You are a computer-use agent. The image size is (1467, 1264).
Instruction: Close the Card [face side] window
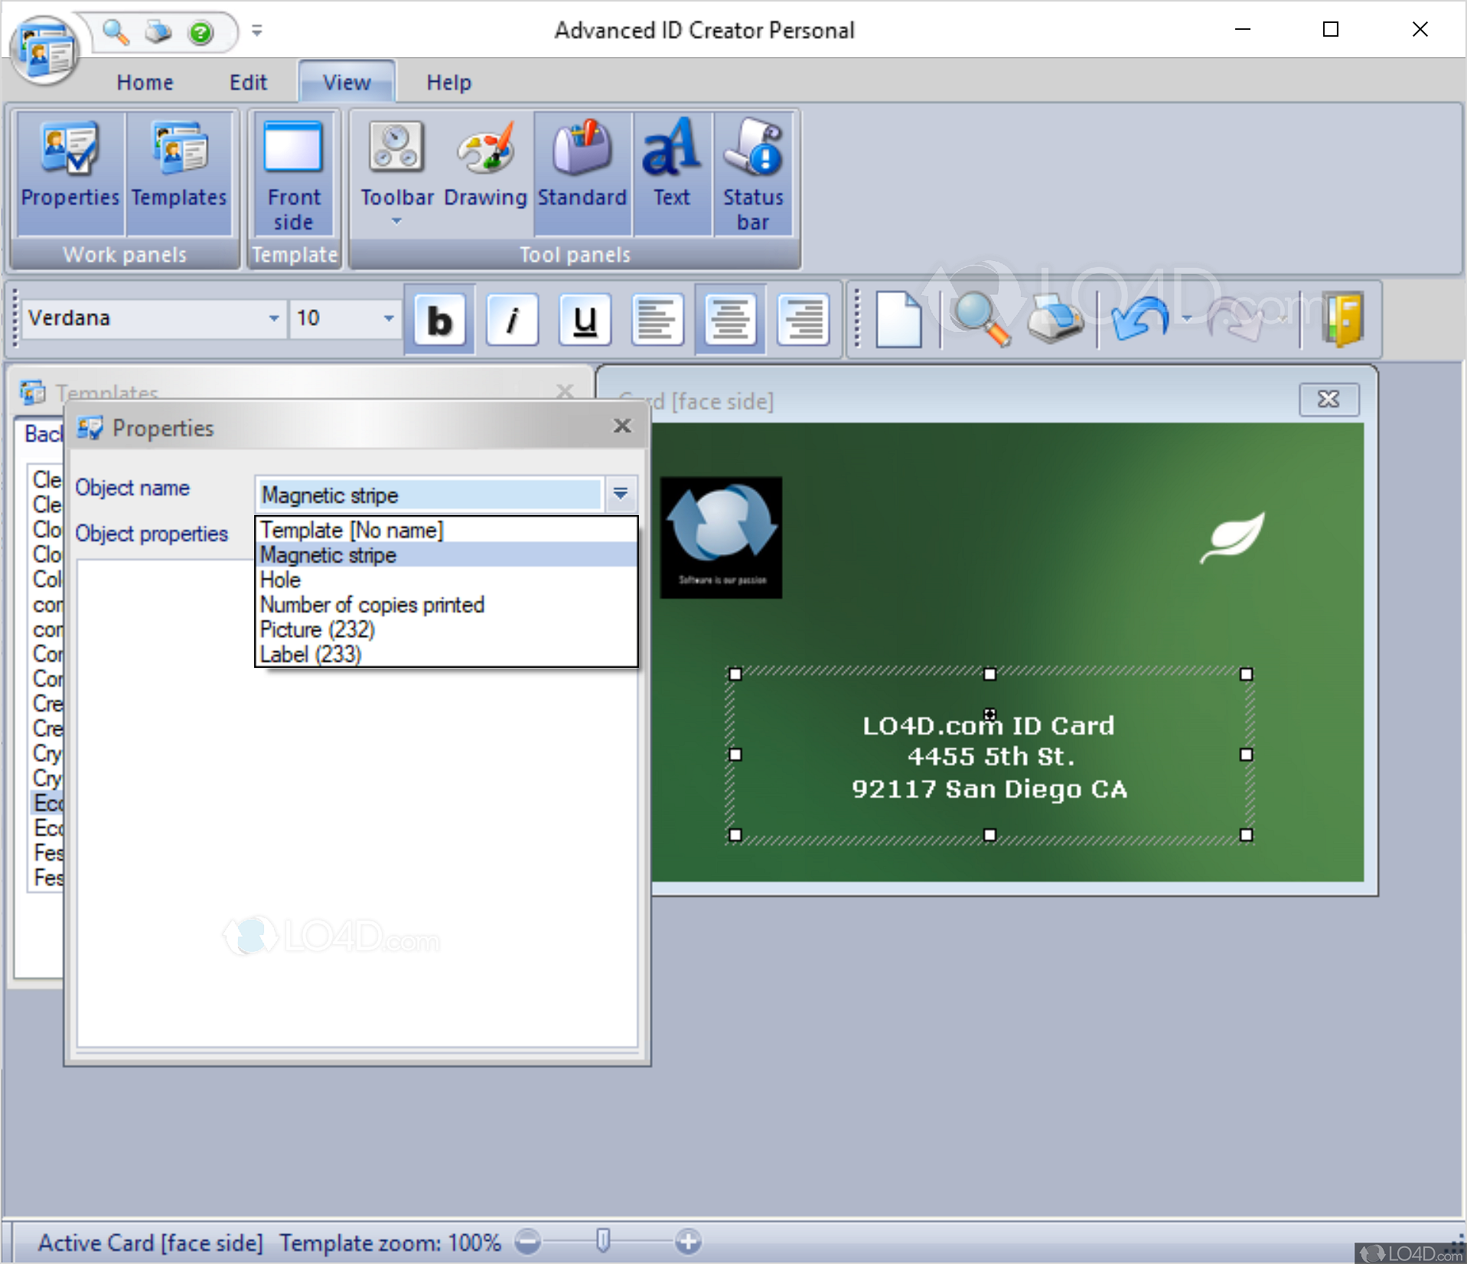click(x=1329, y=399)
